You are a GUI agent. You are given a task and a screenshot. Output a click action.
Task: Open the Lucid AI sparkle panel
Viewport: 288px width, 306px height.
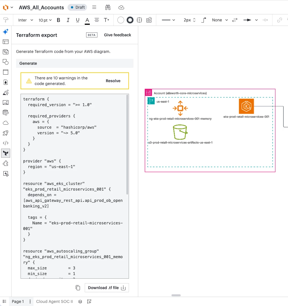coord(6,32)
